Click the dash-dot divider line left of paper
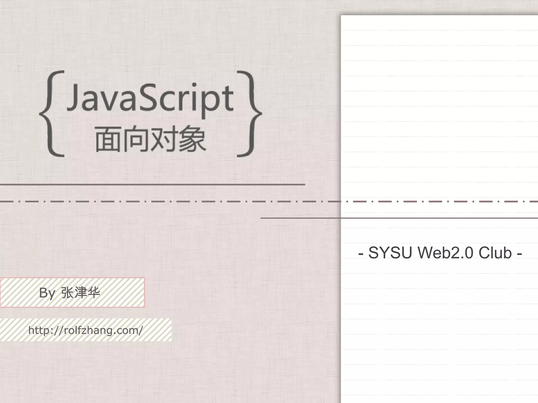Screen dimensions: 538x403 (158, 201)
